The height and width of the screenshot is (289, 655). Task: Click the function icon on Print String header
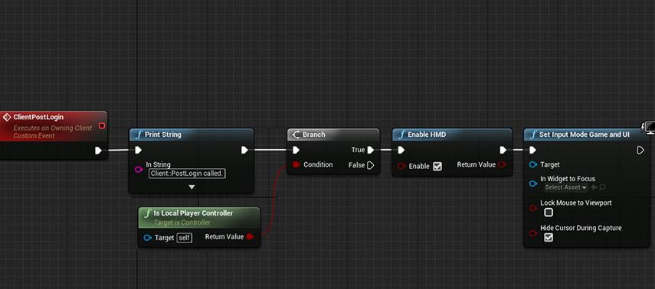(x=139, y=135)
